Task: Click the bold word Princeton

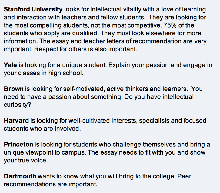Action: pos(18,144)
